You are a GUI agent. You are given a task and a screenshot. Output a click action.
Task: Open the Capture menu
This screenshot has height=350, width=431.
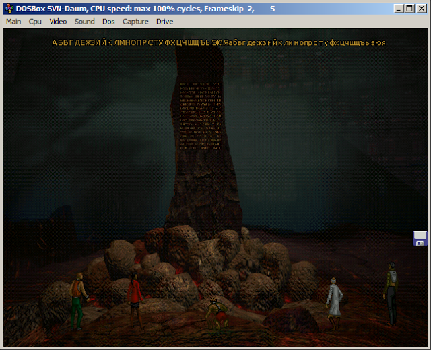pos(135,22)
